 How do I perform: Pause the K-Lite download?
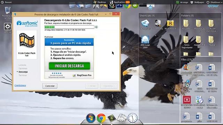97,27
